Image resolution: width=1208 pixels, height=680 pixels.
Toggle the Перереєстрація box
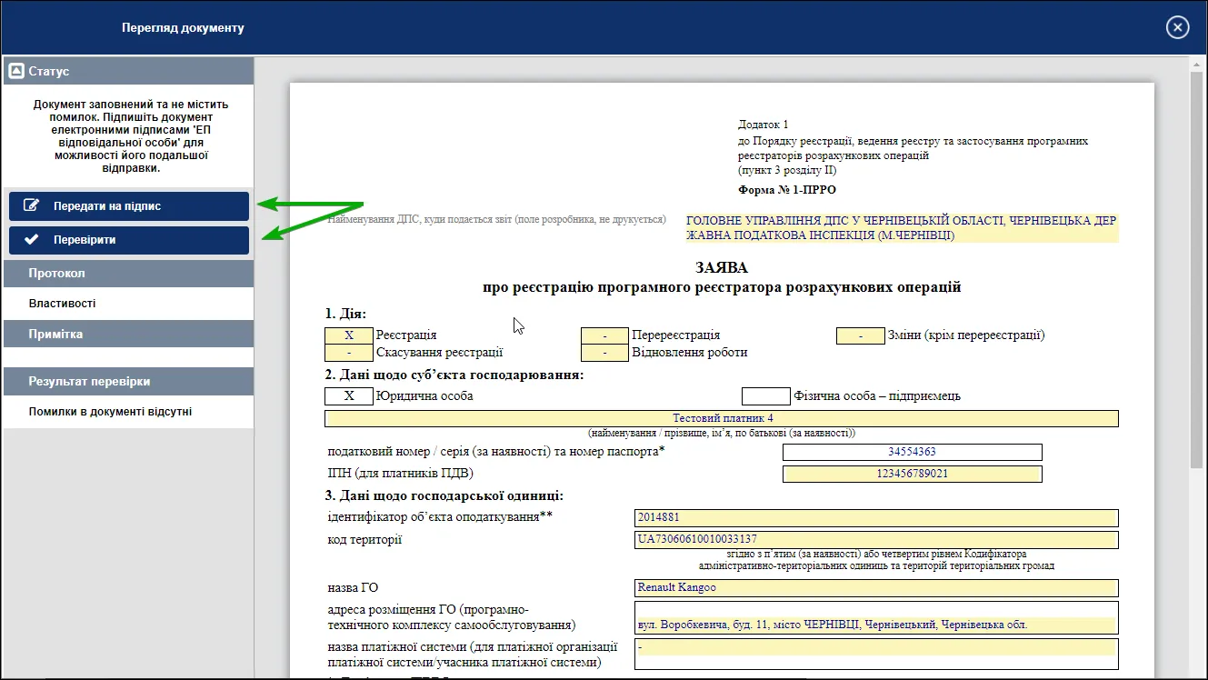click(604, 335)
